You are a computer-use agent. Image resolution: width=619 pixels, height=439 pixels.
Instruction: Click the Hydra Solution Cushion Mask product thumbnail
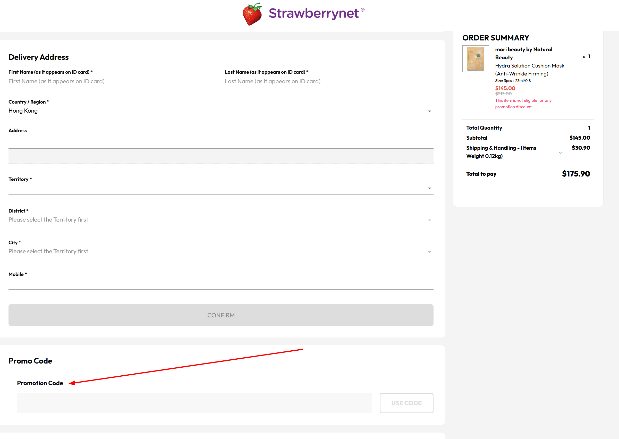coord(476,59)
